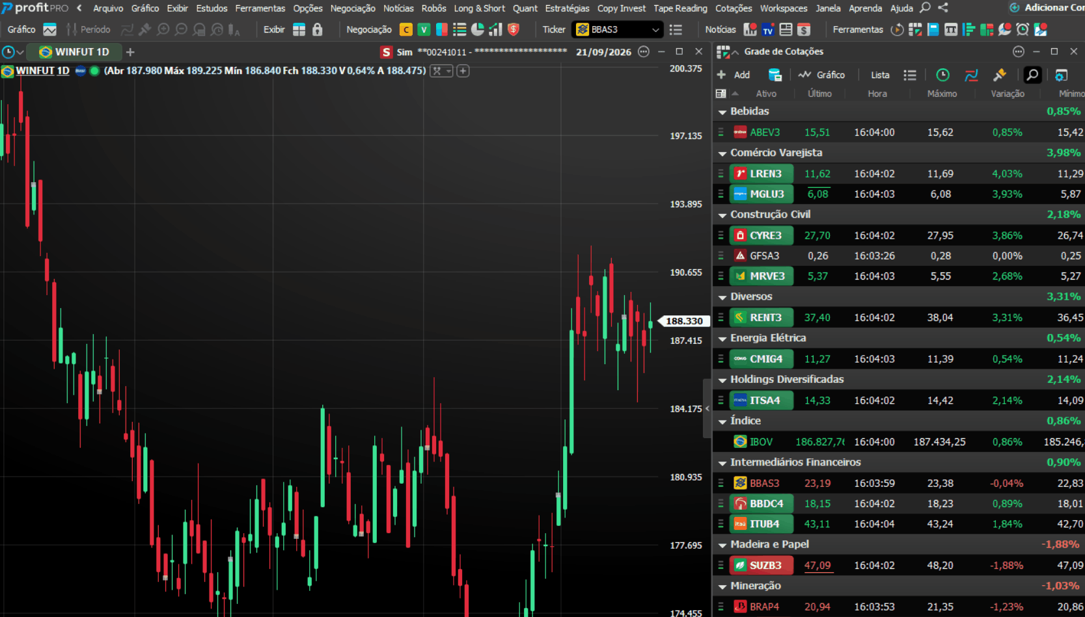Select the WINFUT 1D chart tab
The width and height of the screenshot is (1085, 617).
pyautogui.click(x=74, y=52)
